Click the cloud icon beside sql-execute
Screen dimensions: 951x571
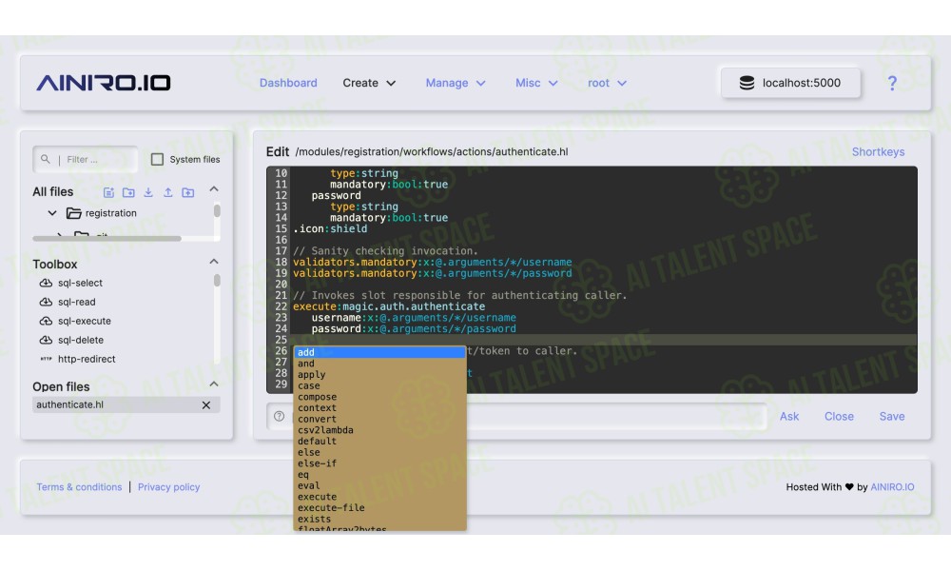[46, 321]
